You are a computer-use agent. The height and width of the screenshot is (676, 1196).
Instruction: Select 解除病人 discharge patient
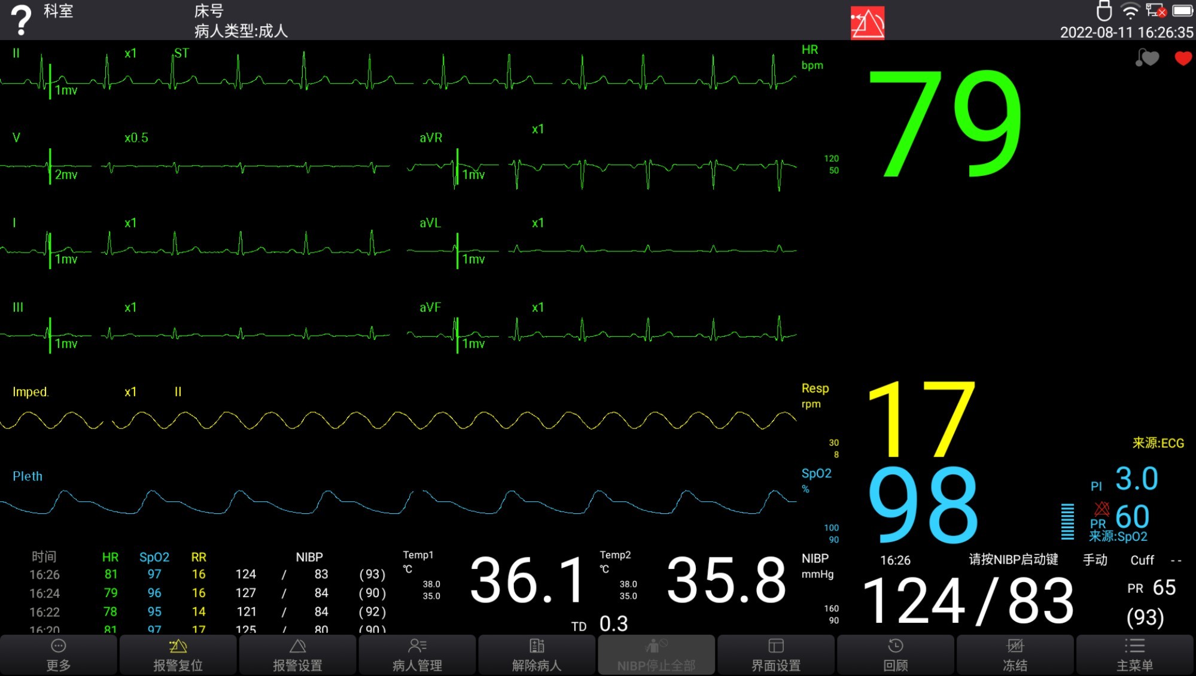[537, 654]
